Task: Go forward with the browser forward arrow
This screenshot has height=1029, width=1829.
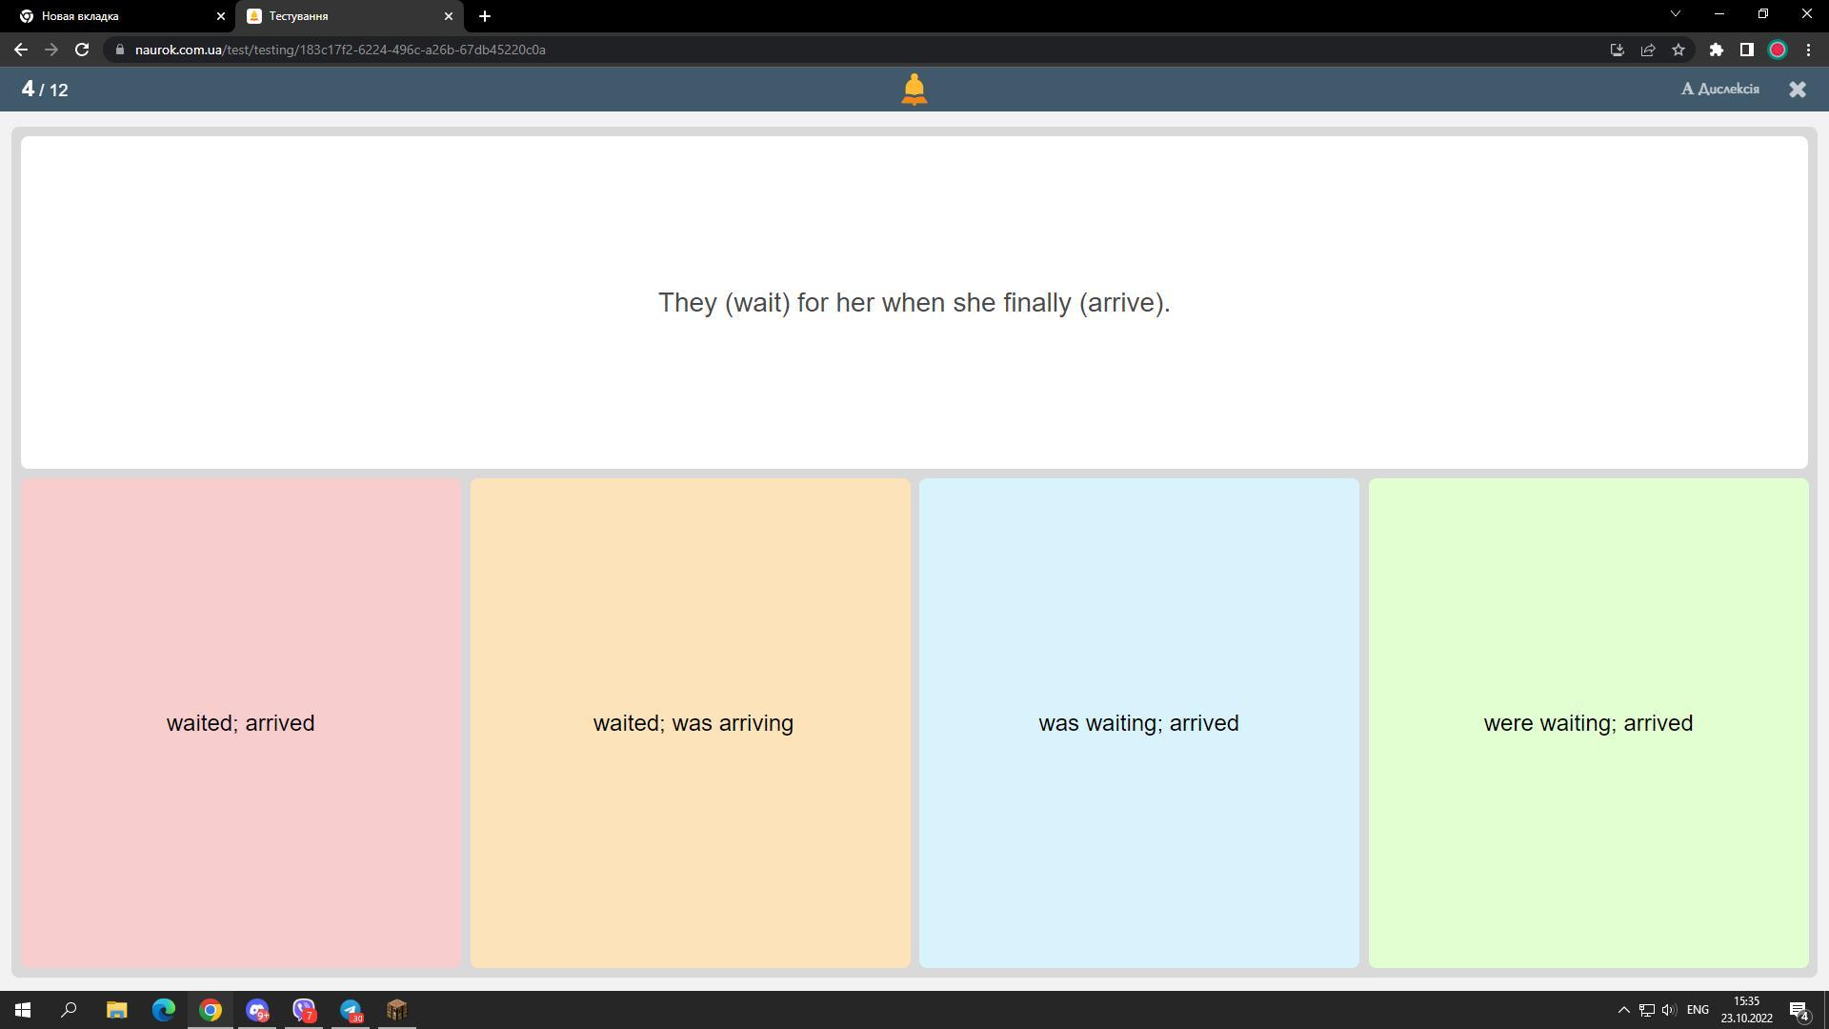Action: tap(51, 50)
